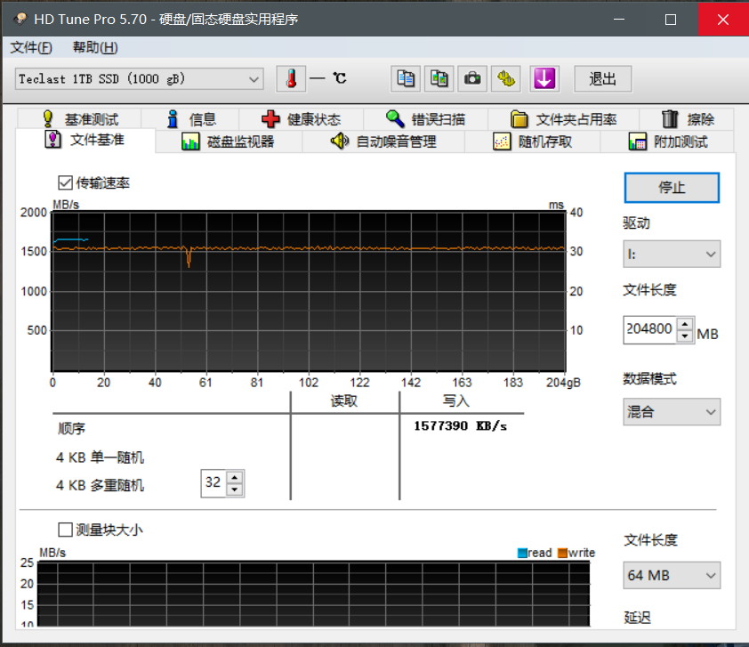Open the 帮助(H) menu

tap(95, 47)
